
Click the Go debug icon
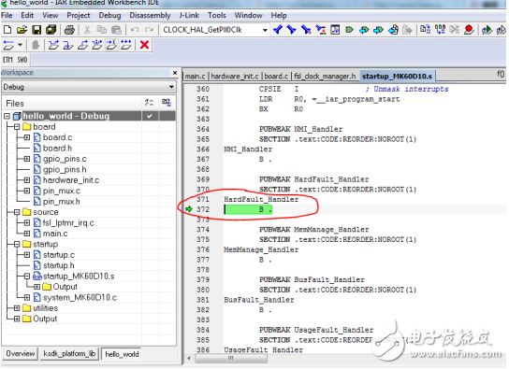point(126,45)
